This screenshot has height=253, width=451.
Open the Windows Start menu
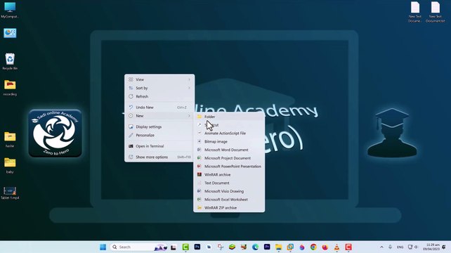103,247
